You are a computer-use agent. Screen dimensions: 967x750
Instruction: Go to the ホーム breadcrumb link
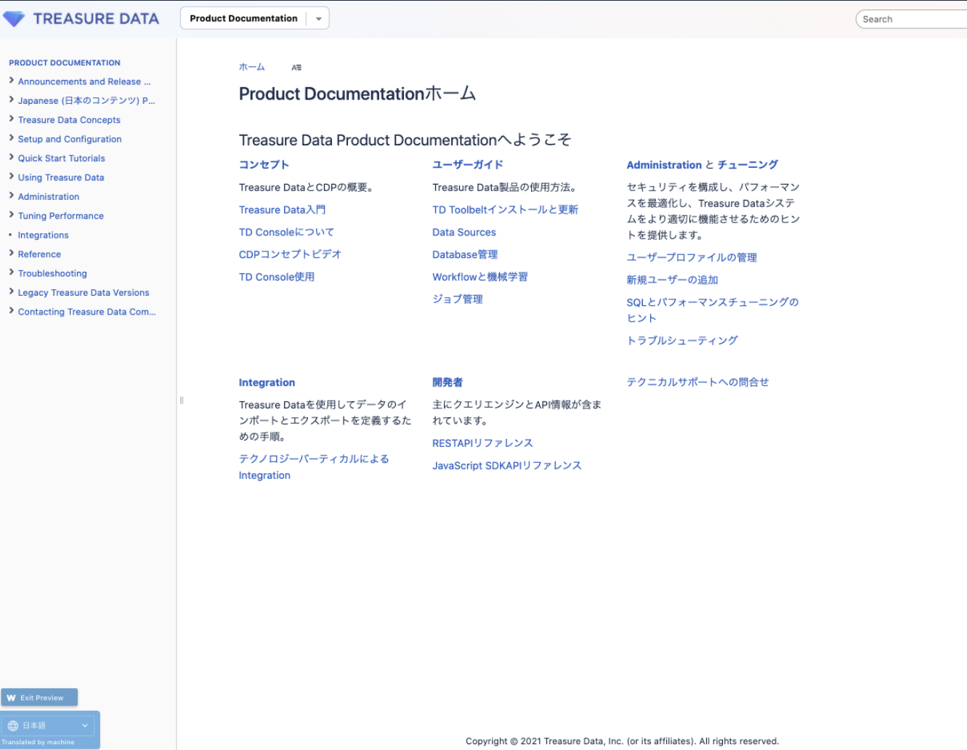251,67
